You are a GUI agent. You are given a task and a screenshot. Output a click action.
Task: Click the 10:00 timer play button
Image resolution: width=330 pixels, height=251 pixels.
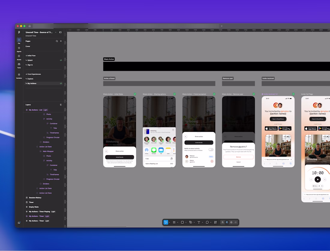coord(318,179)
